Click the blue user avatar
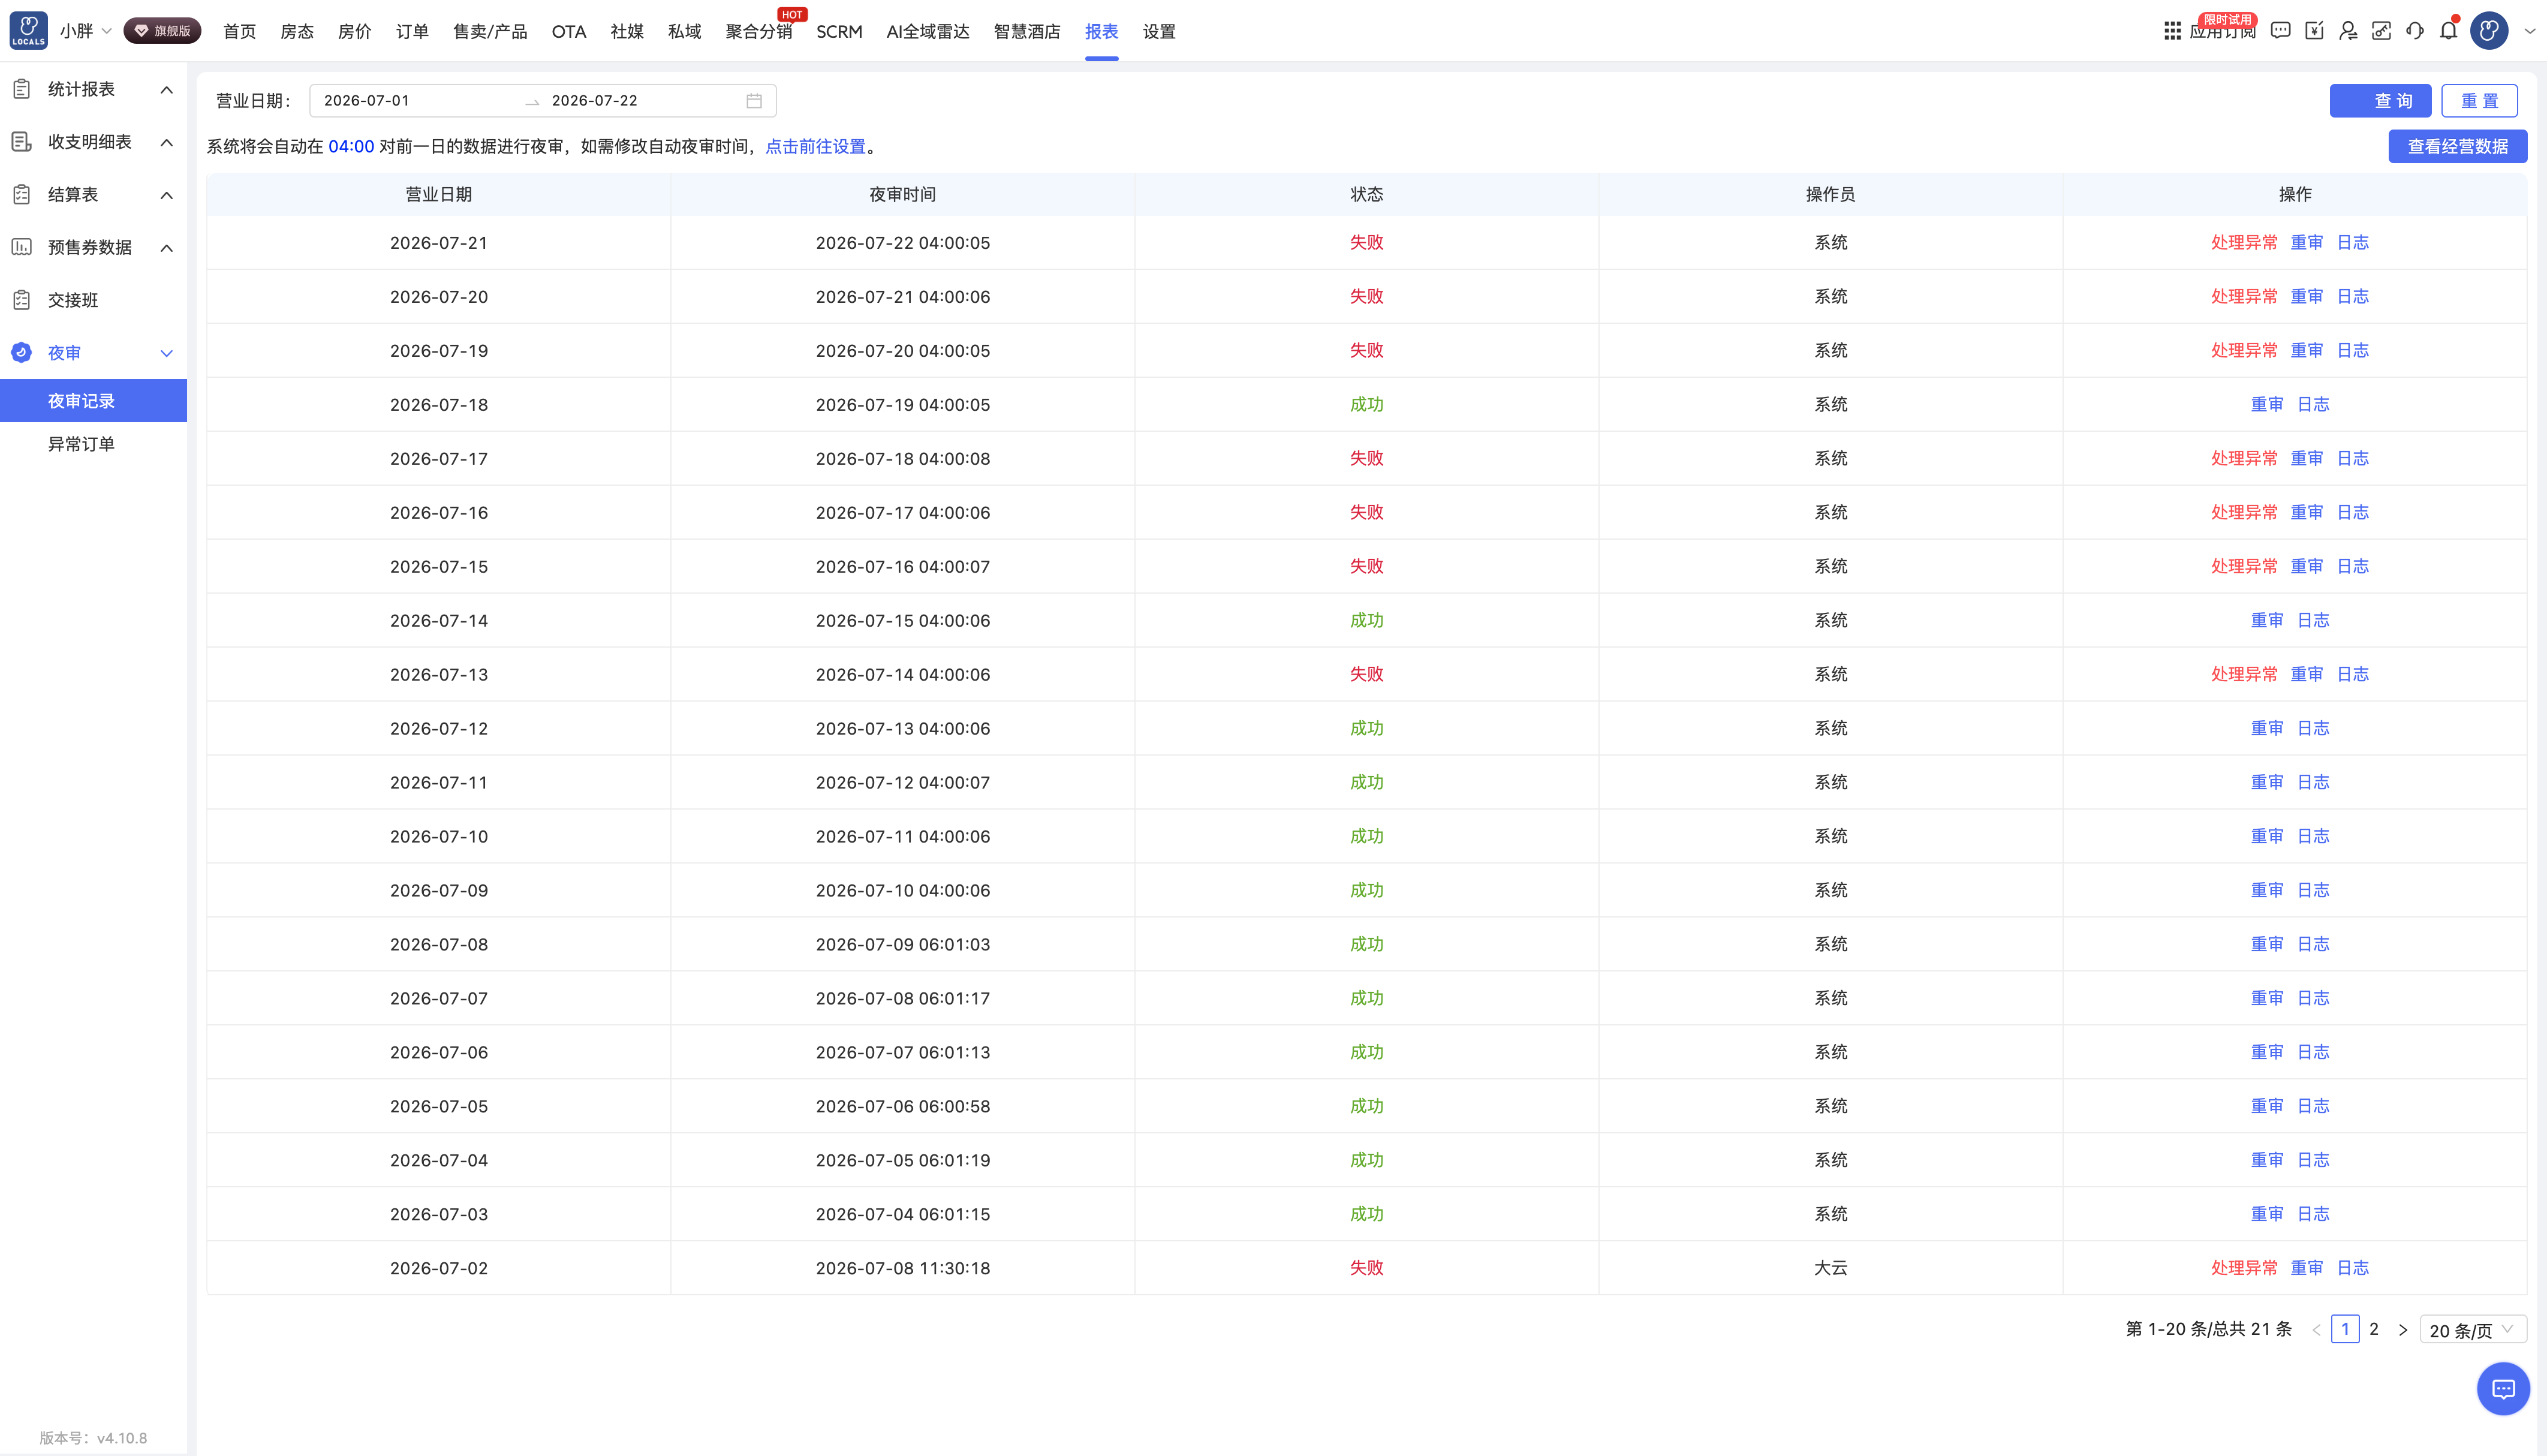2547x1456 pixels. (x=2490, y=31)
